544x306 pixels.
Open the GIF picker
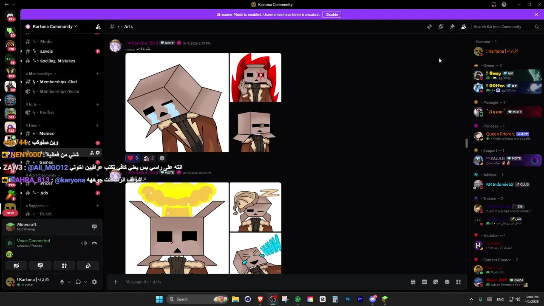point(424,282)
